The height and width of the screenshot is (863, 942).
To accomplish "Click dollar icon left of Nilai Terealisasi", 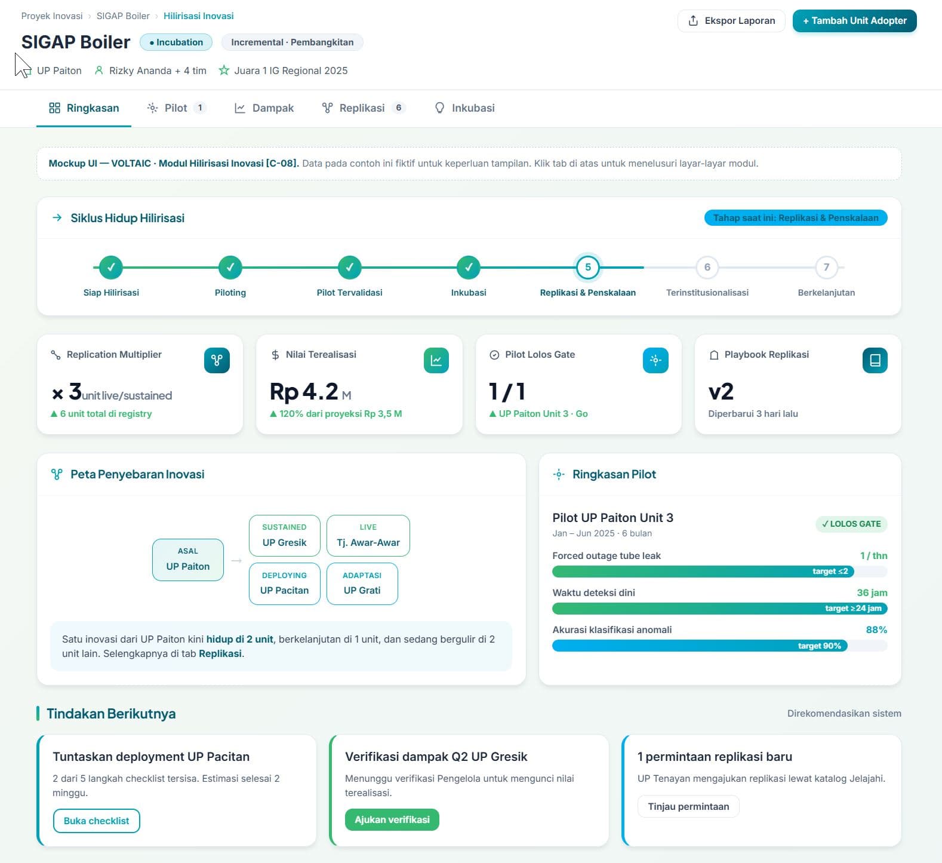I will (275, 355).
